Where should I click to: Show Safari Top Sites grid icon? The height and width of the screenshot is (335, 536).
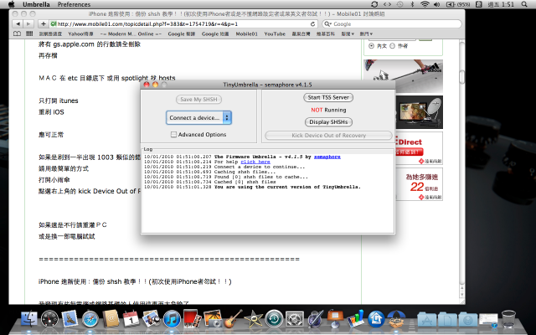coord(29,33)
